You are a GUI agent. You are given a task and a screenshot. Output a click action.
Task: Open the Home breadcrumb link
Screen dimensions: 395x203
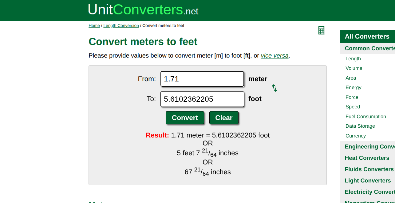click(94, 26)
